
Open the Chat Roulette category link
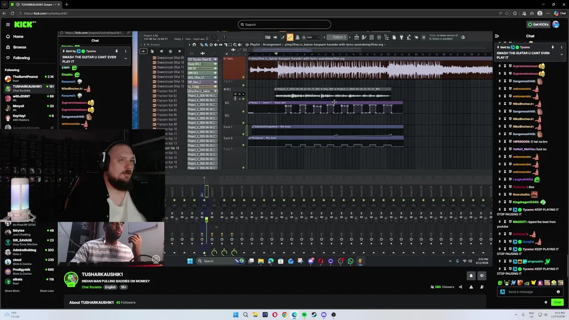92,287
